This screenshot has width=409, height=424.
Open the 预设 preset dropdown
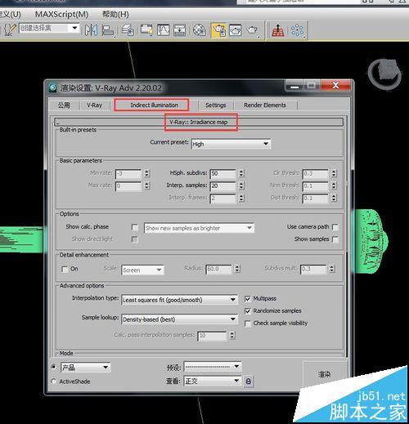pyautogui.click(x=213, y=367)
